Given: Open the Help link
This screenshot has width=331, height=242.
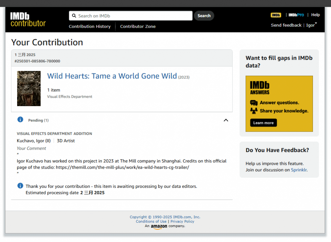Looking at the screenshot, I should click(315, 15).
